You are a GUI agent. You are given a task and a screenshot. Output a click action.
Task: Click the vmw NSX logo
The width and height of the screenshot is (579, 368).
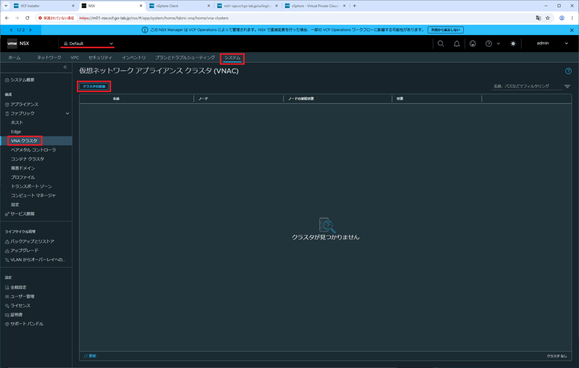tap(18, 43)
